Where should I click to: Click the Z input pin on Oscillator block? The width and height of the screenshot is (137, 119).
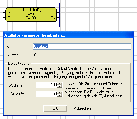pyautogui.click(x=4, y=13)
